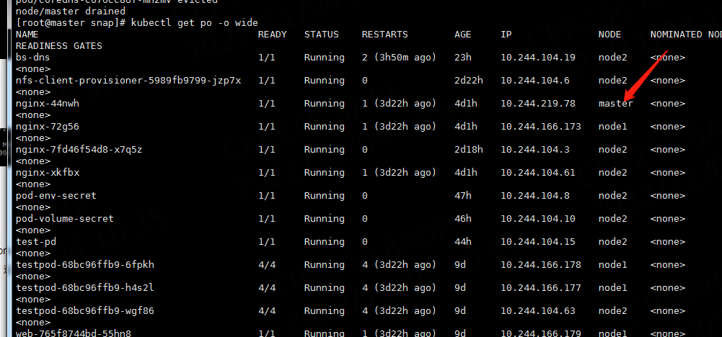Select pod name testpod-68bc96ffb9-6fpkh
This screenshot has width=722, height=337.
coord(84,265)
